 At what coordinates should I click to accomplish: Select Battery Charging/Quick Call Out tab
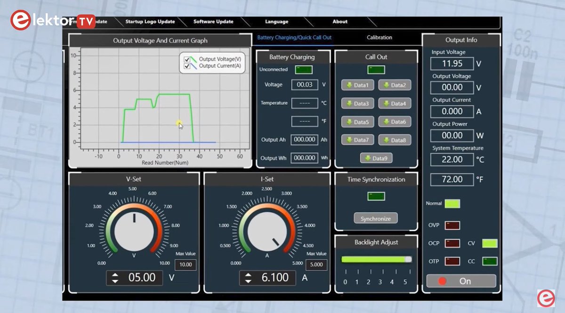point(294,38)
